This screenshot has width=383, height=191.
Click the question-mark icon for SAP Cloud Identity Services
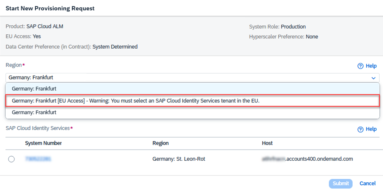coord(360,129)
